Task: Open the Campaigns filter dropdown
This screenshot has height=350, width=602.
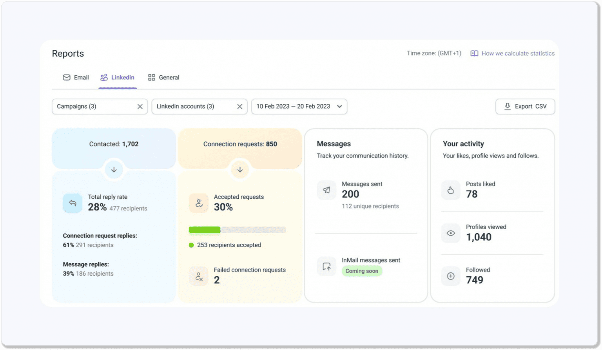Action: [x=94, y=107]
